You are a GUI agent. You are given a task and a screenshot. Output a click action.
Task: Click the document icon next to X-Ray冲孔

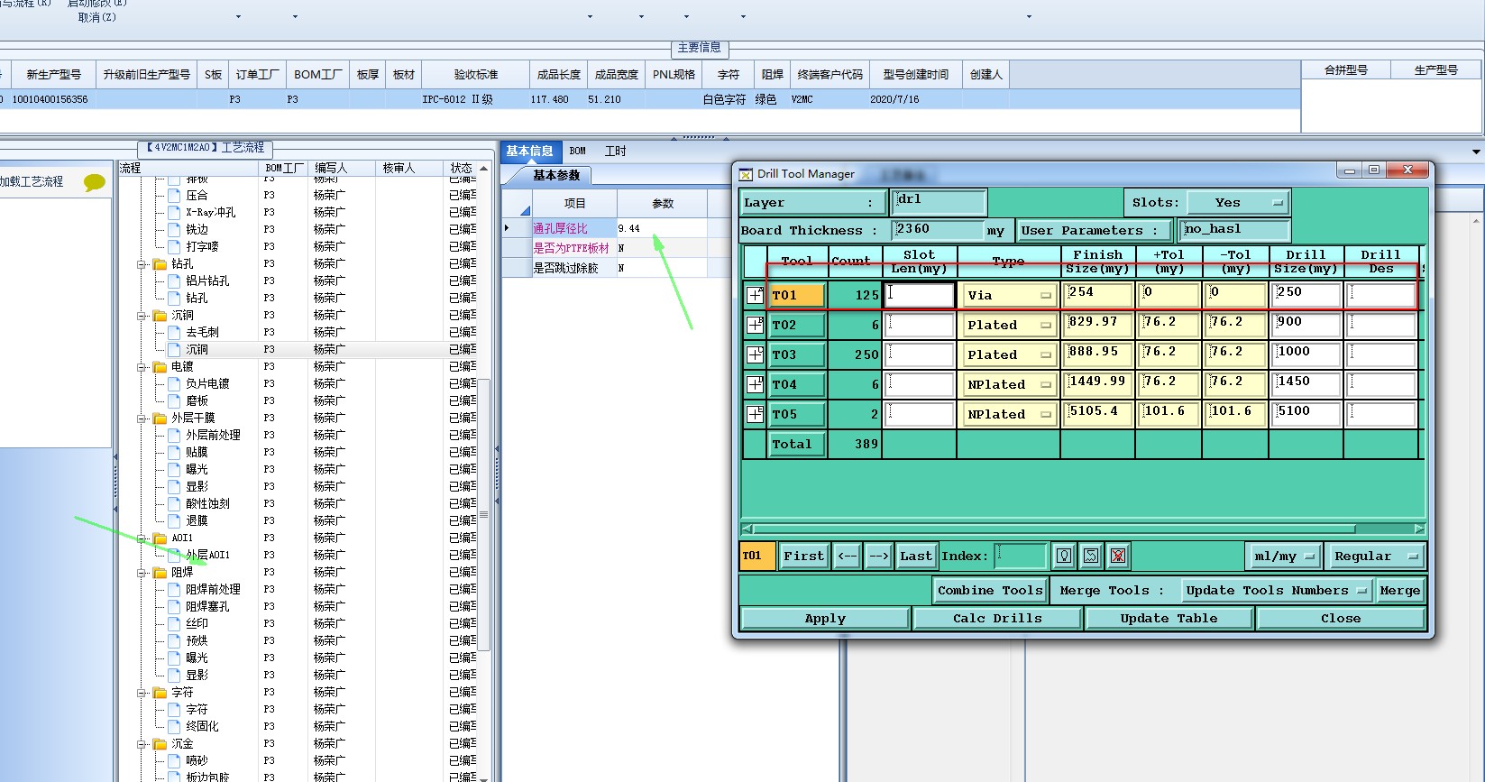174,212
